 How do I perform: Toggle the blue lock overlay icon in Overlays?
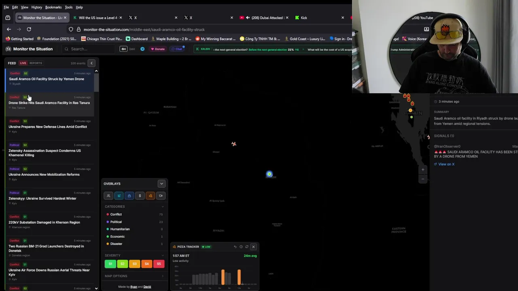[x=129, y=196]
